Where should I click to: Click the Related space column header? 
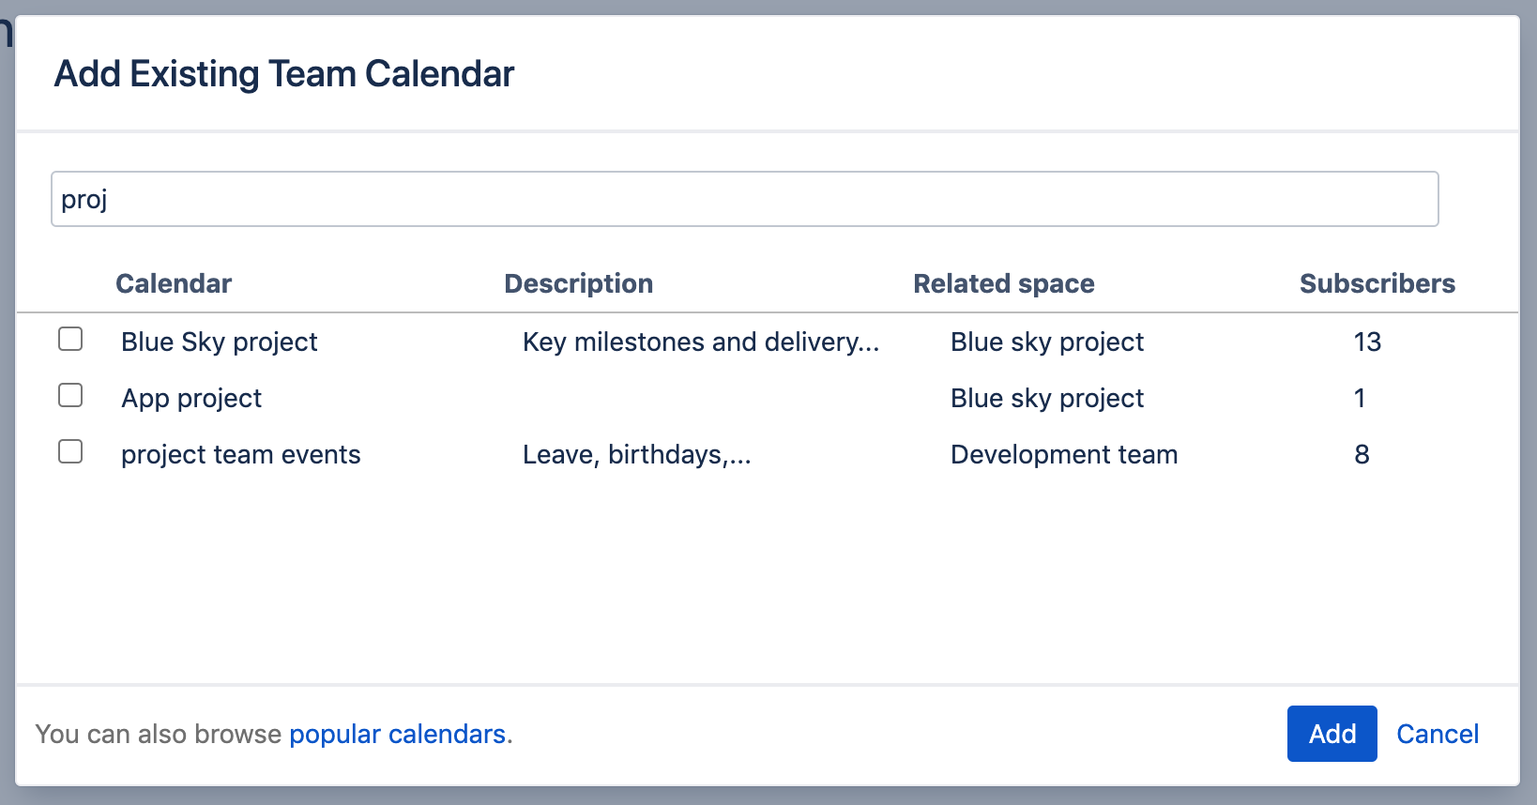1003,283
